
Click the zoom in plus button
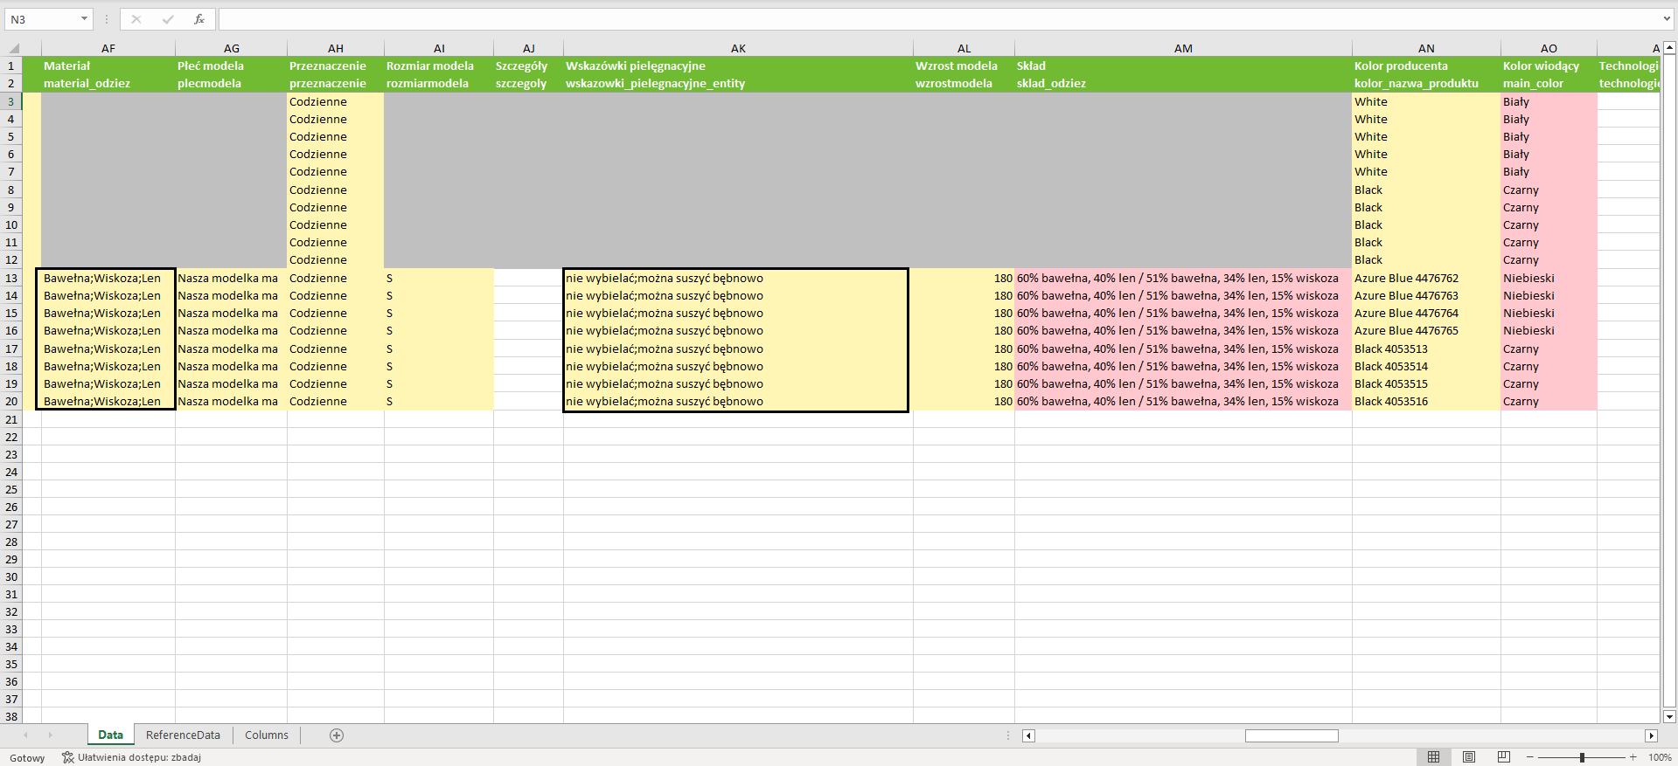1633,757
